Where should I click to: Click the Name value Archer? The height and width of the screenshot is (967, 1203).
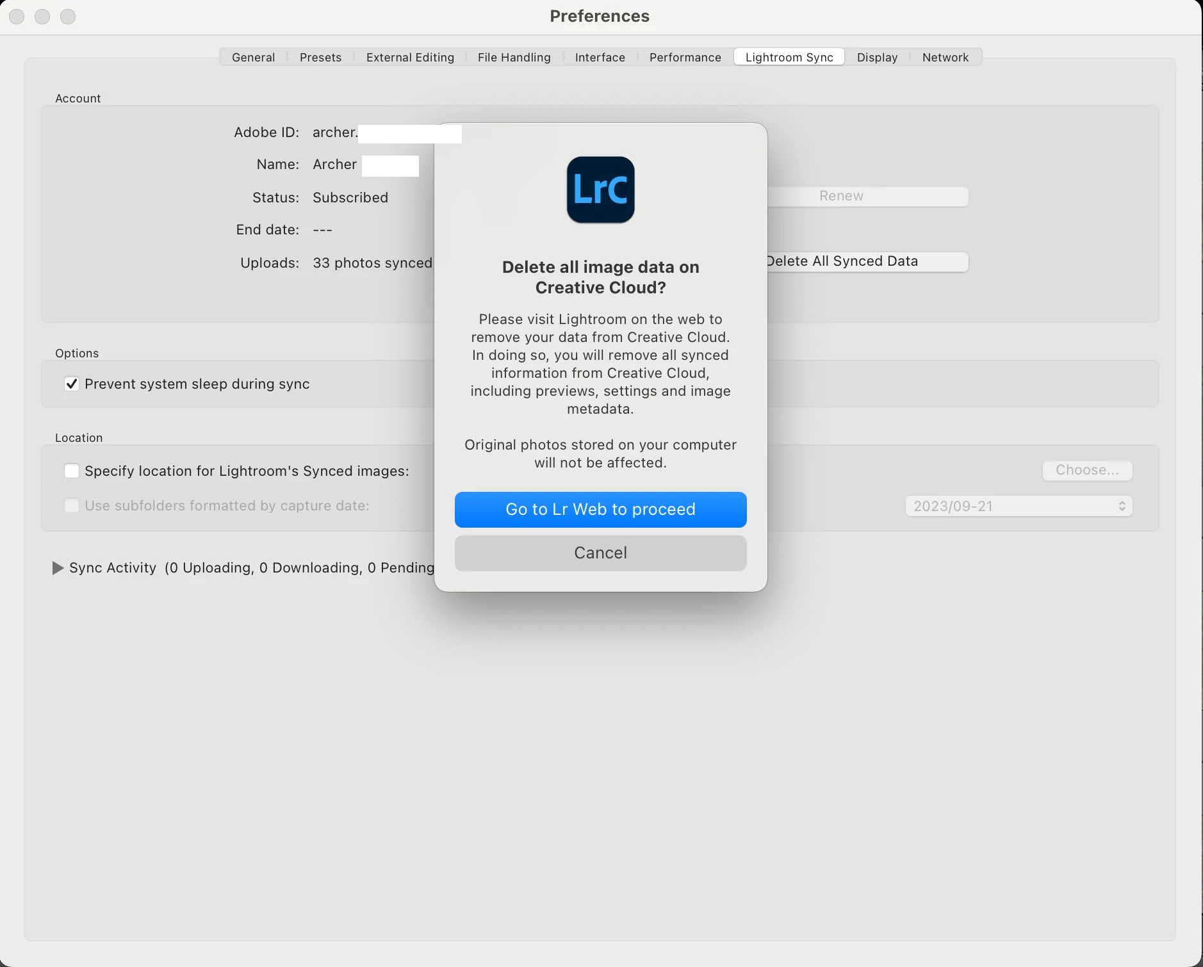pos(334,164)
